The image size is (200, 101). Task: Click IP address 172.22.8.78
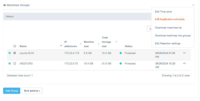(x=71, y=64)
